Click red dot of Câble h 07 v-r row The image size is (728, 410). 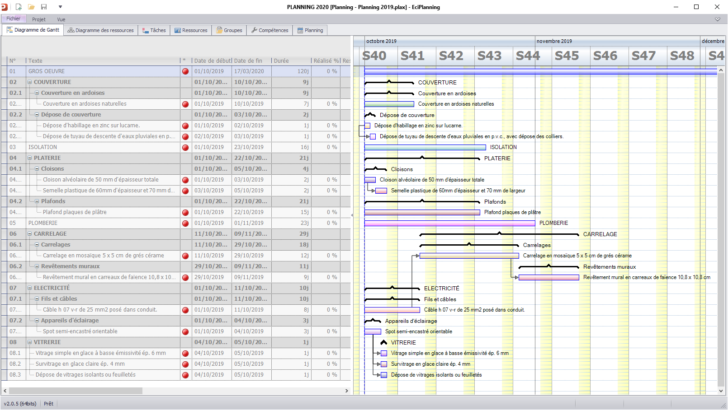[185, 310]
